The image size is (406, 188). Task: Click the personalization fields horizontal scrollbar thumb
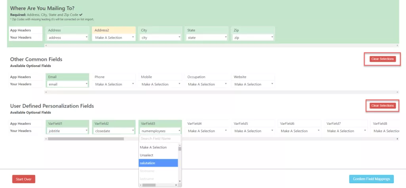[86, 139]
